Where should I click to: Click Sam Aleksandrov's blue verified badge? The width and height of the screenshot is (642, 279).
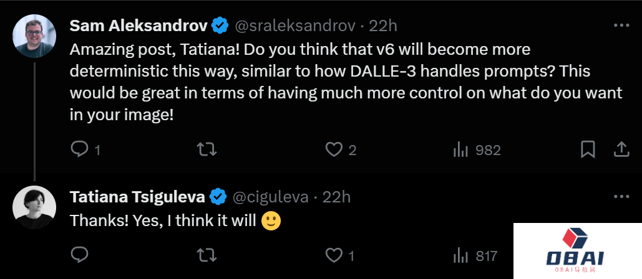coord(219,26)
